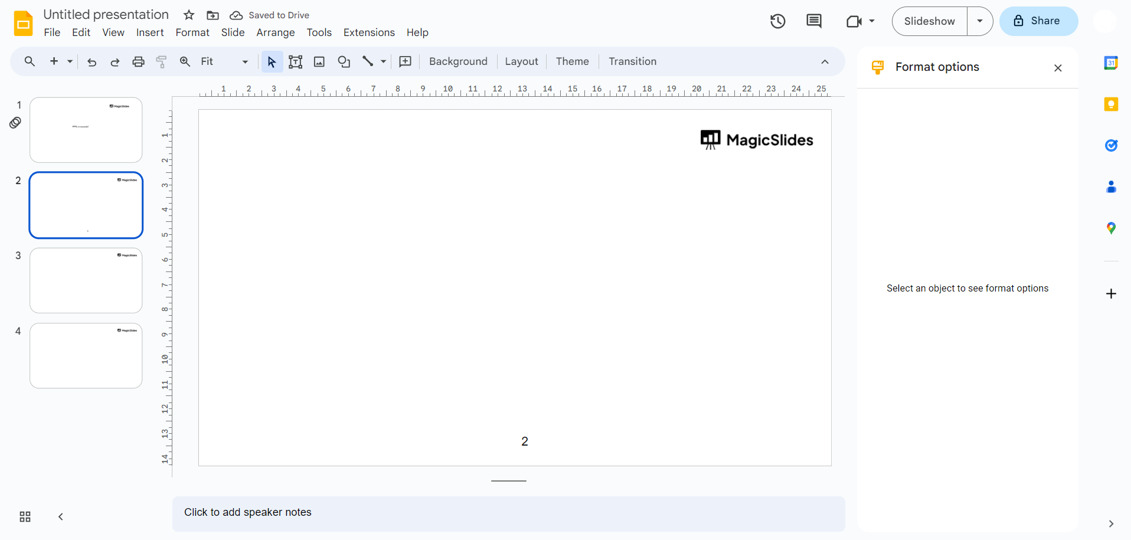Select slide 3 thumbnail
The height and width of the screenshot is (540, 1131).
pyautogui.click(x=86, y=280)
